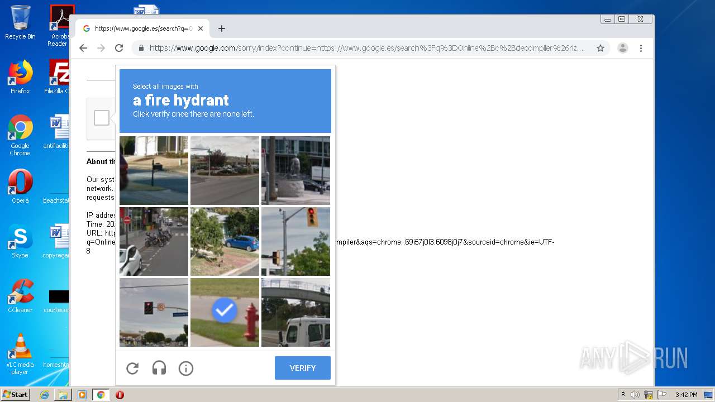Screen dimensions: 715x402
Task: Select the tile showing parking lot street
Action: point(225,170)
